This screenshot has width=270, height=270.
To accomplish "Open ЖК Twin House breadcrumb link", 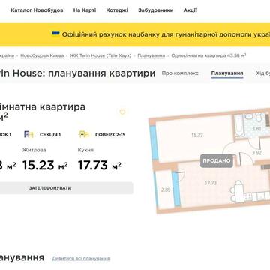I will [x=100, y=55].
